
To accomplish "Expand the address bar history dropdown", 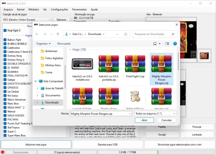I will coord(117,34).
